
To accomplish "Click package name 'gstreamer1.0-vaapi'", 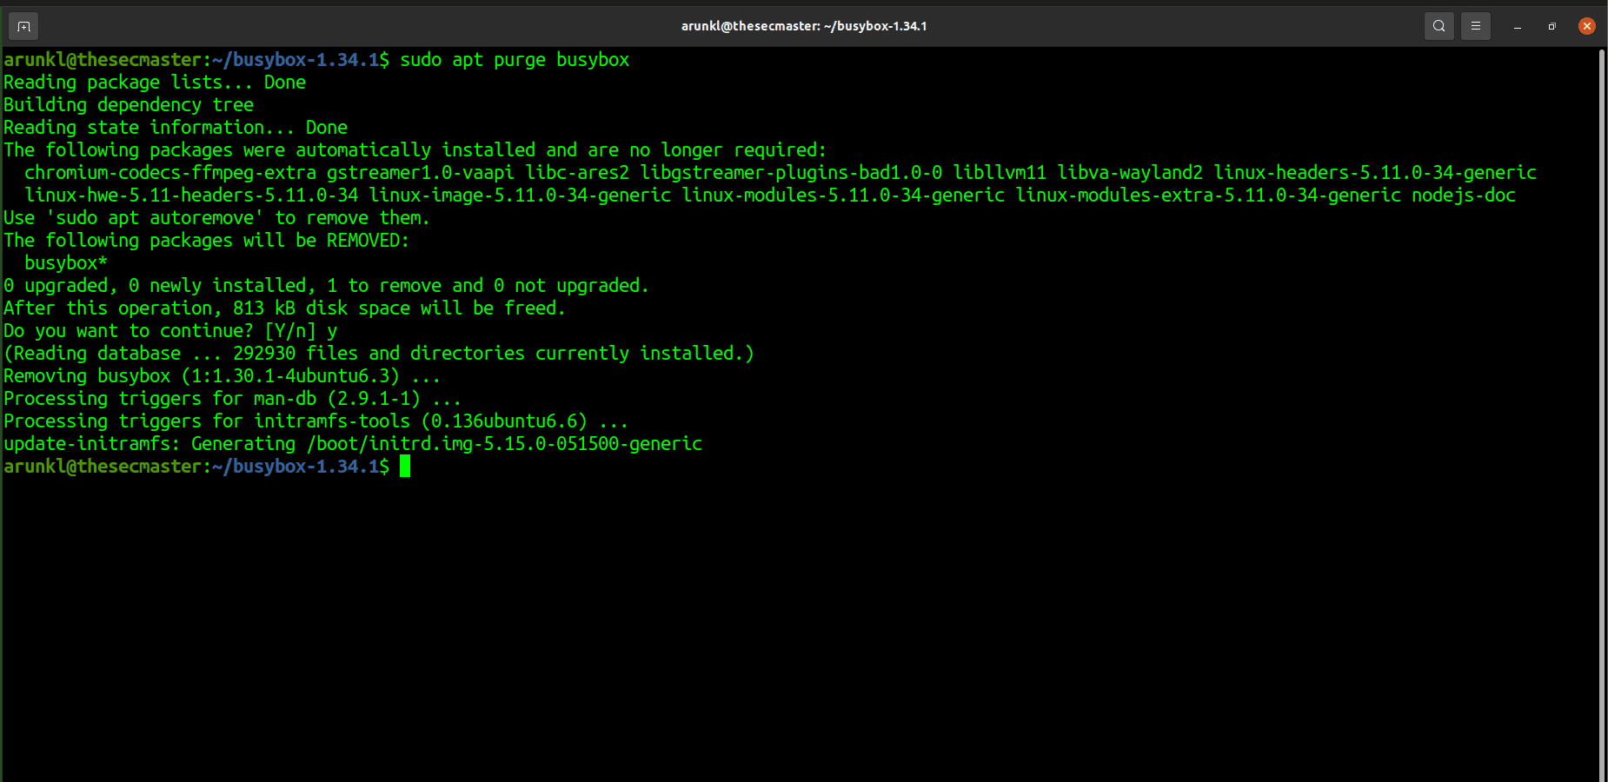I will point(421,173).
